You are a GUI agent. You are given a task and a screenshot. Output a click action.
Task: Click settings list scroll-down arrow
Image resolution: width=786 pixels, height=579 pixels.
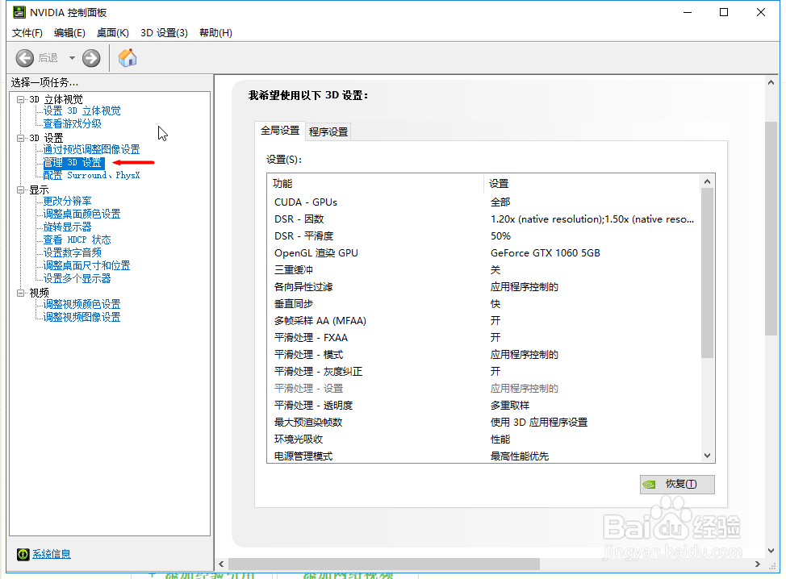coord(707,456)
